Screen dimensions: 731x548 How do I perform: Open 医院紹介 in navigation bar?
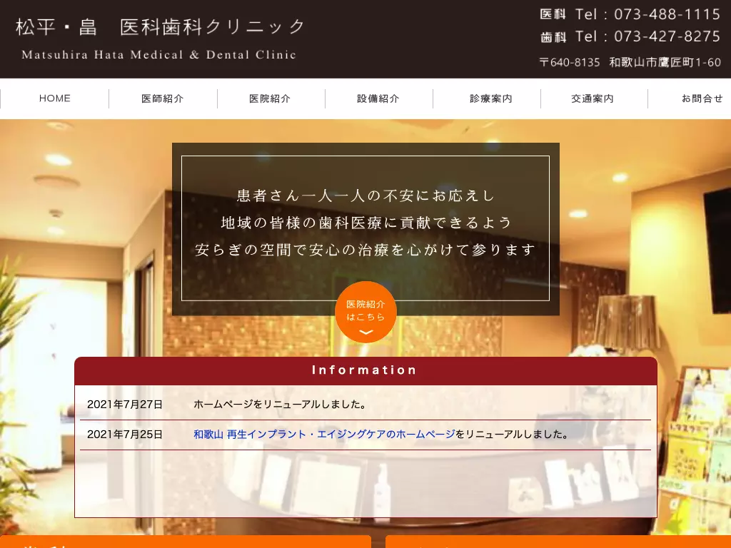point(271,98)
